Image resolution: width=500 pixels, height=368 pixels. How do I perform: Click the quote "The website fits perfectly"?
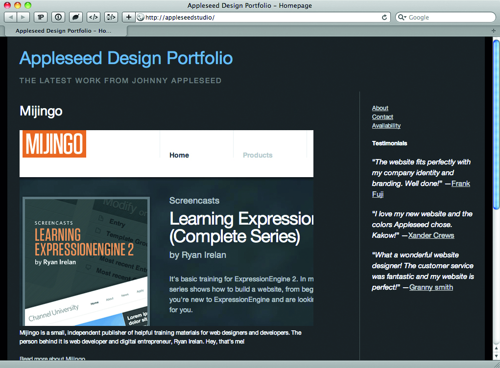pos(421,178)
